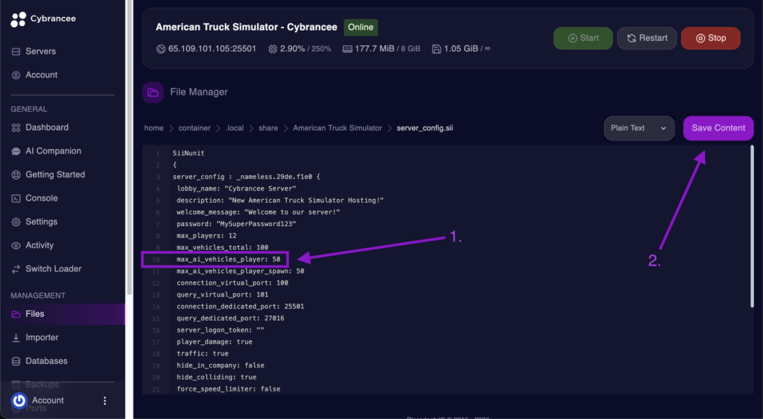Click the Switch Loader arrows icon
The image size is (763, 419).
pyautogui.click(x=16, y=269)
